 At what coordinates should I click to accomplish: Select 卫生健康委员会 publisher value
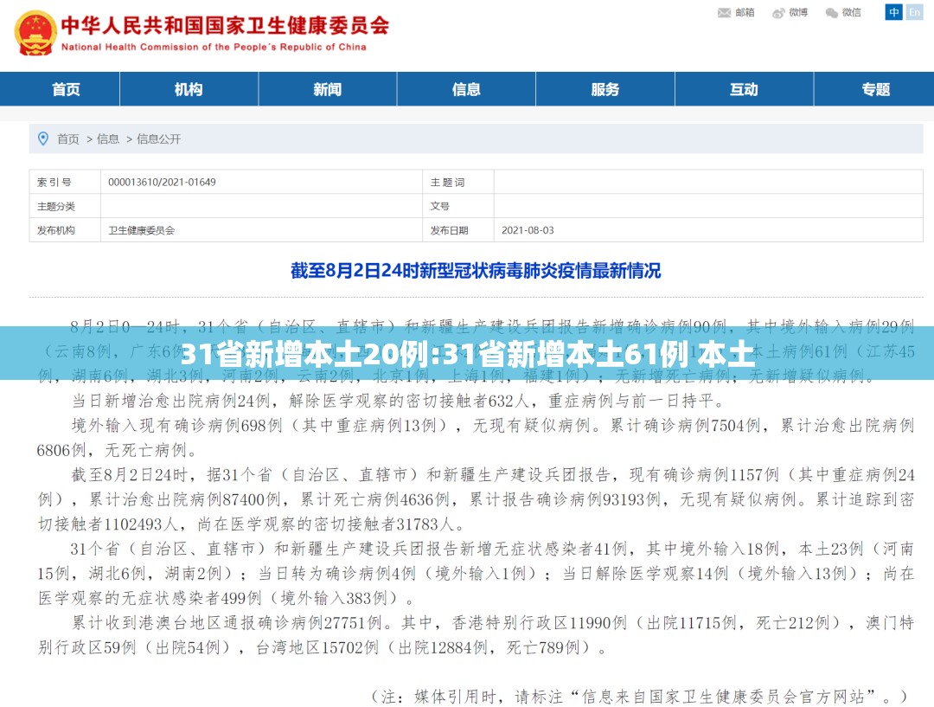click(142, 230)
